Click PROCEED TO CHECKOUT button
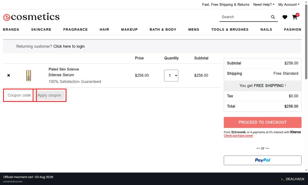Viewport: 308px width, 185px height. [x=262, y=122]
